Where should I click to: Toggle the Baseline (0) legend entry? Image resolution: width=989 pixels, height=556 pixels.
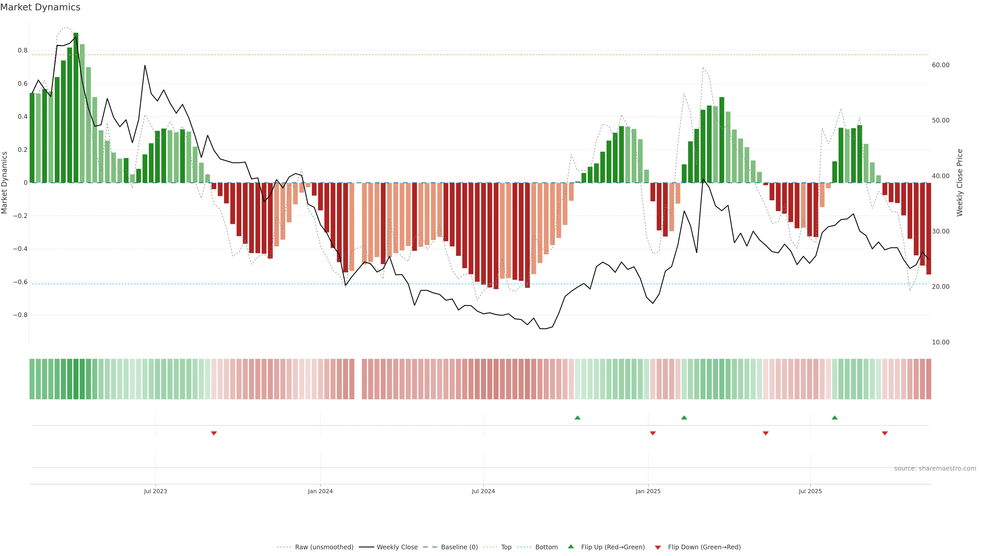coord(459,547)
